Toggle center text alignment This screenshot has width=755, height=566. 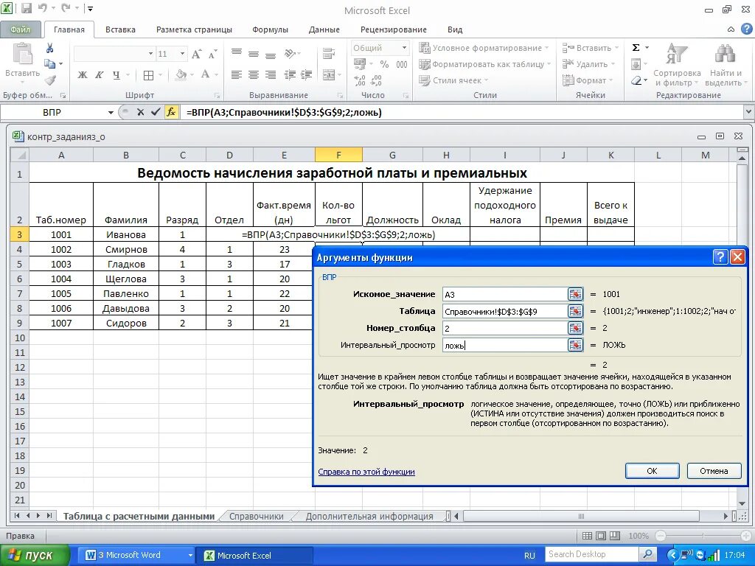coord(254,74)
